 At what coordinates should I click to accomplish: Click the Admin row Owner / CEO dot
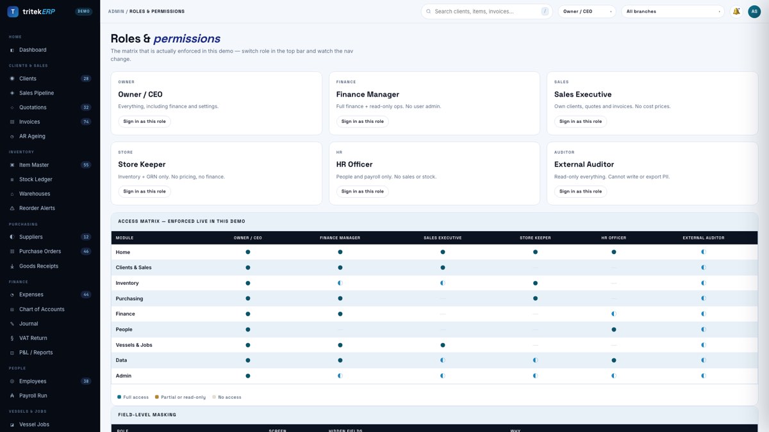pos(248,376)
